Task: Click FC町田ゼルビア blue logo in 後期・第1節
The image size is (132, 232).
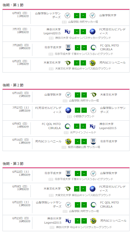Action: (93, 32)
